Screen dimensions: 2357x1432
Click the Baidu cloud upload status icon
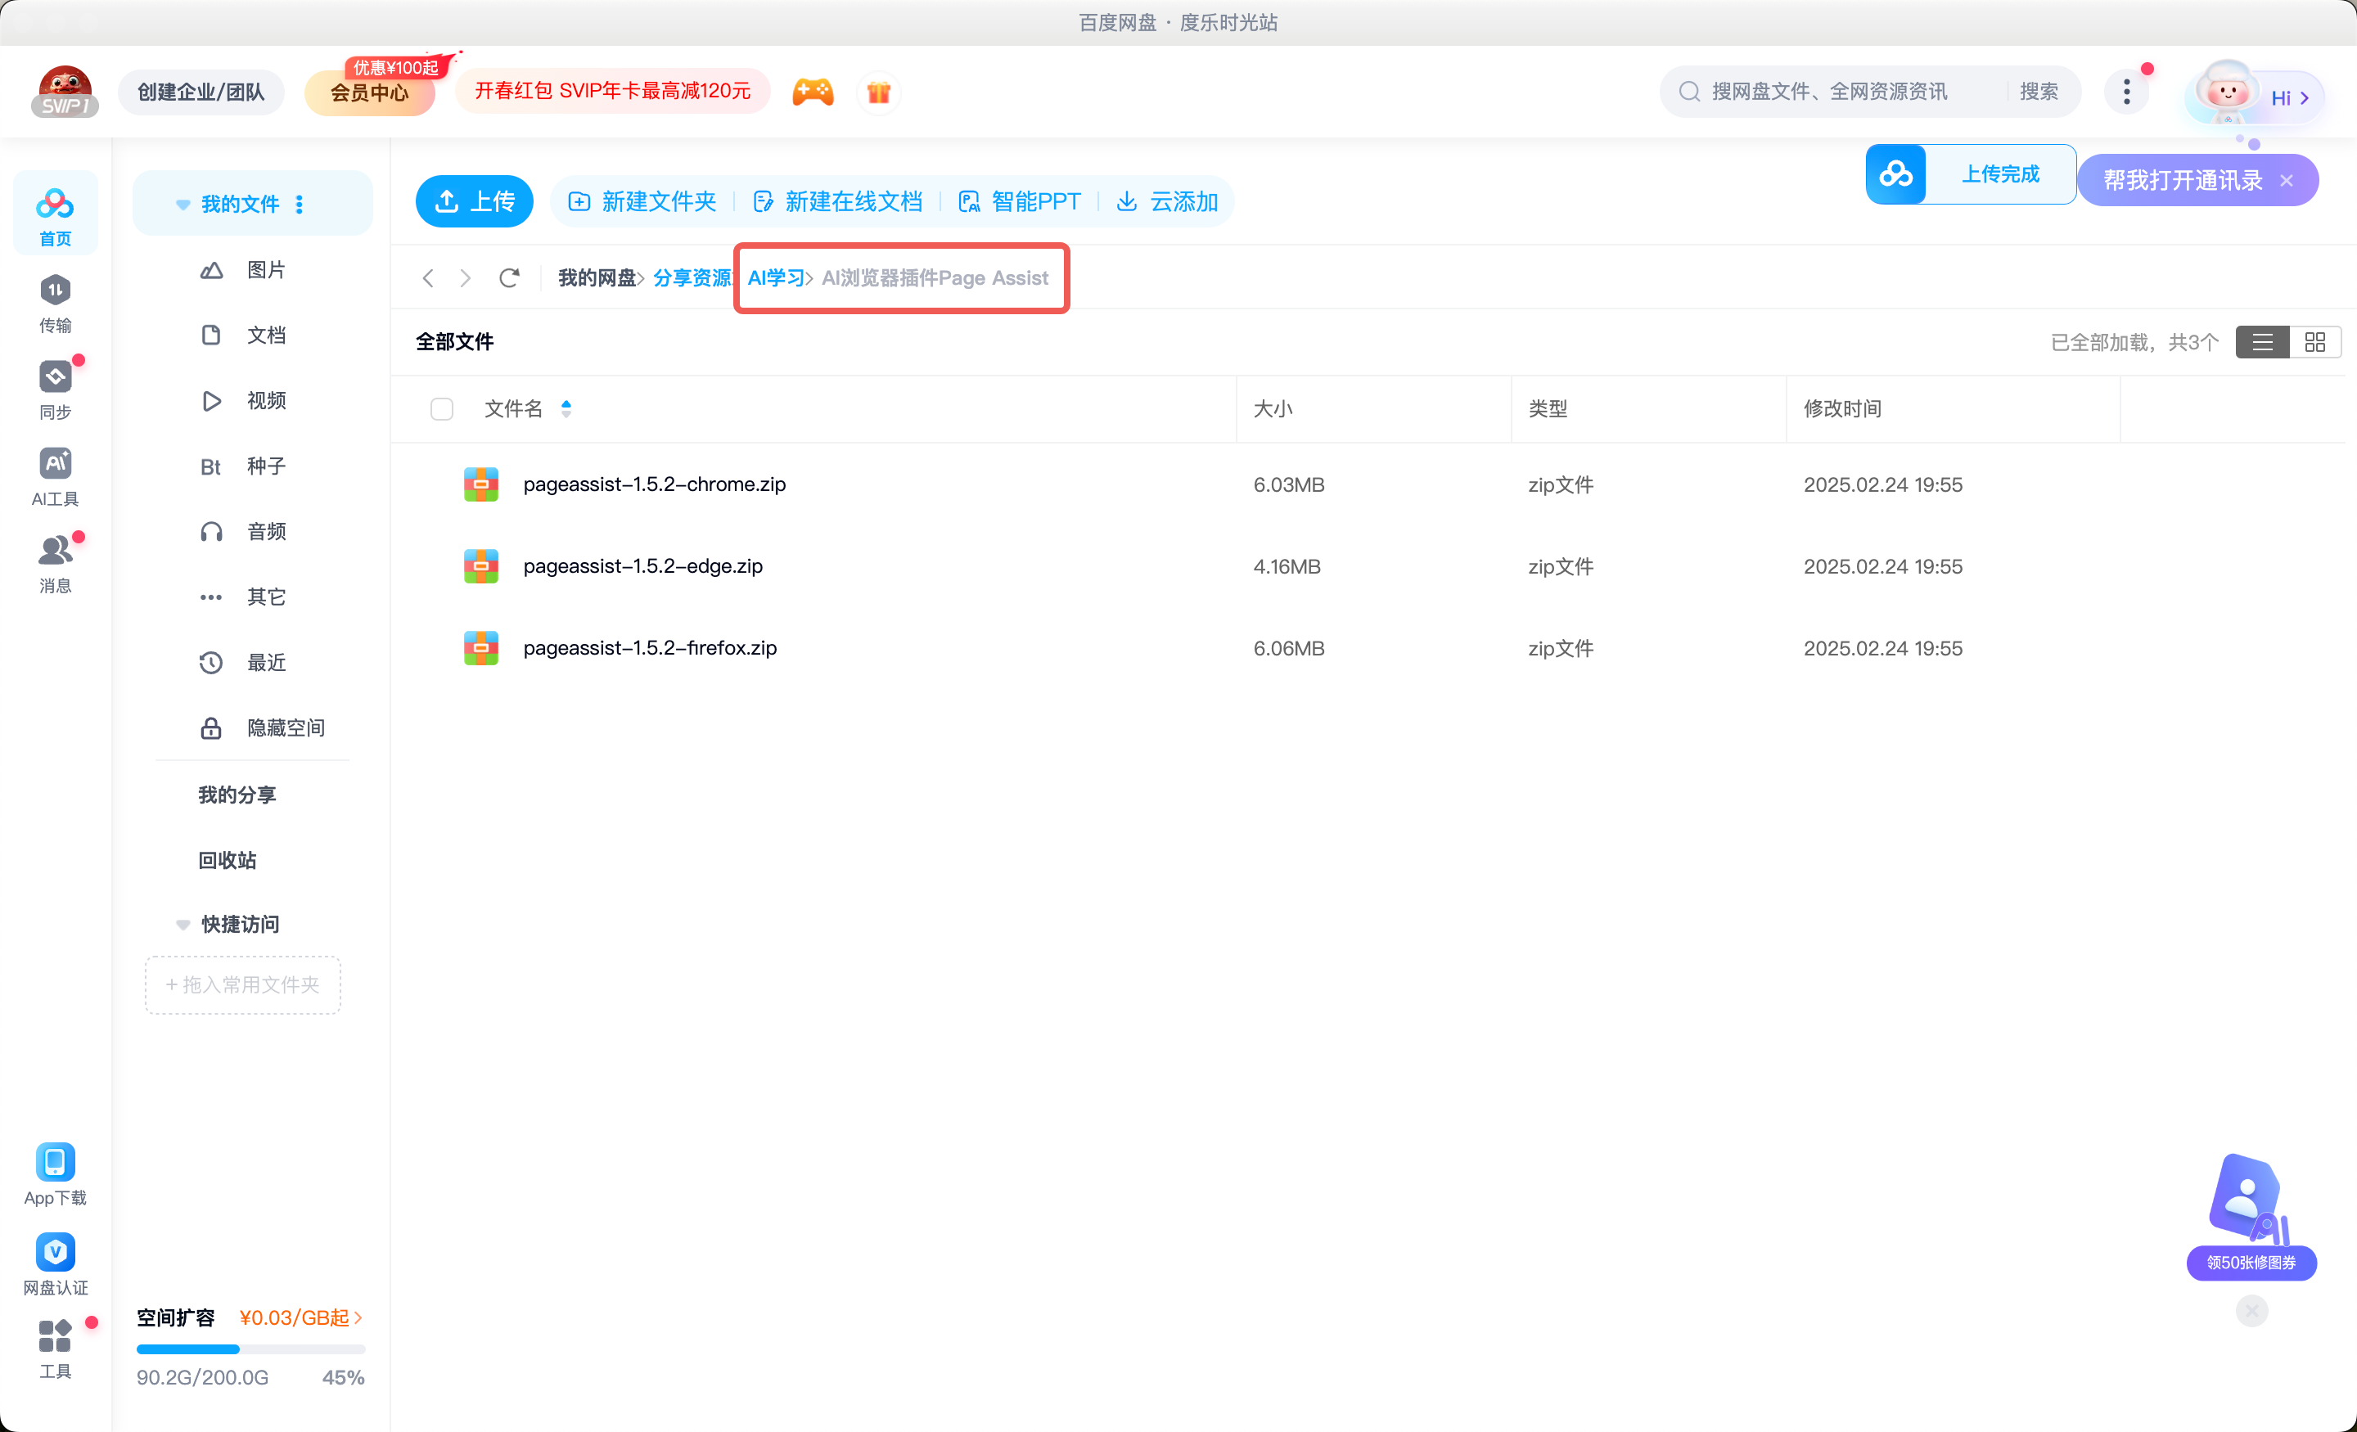pos(1895,174)
